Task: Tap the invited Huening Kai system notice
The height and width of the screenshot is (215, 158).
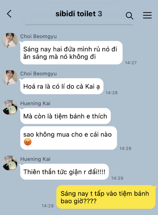Action: click(79, 20)
